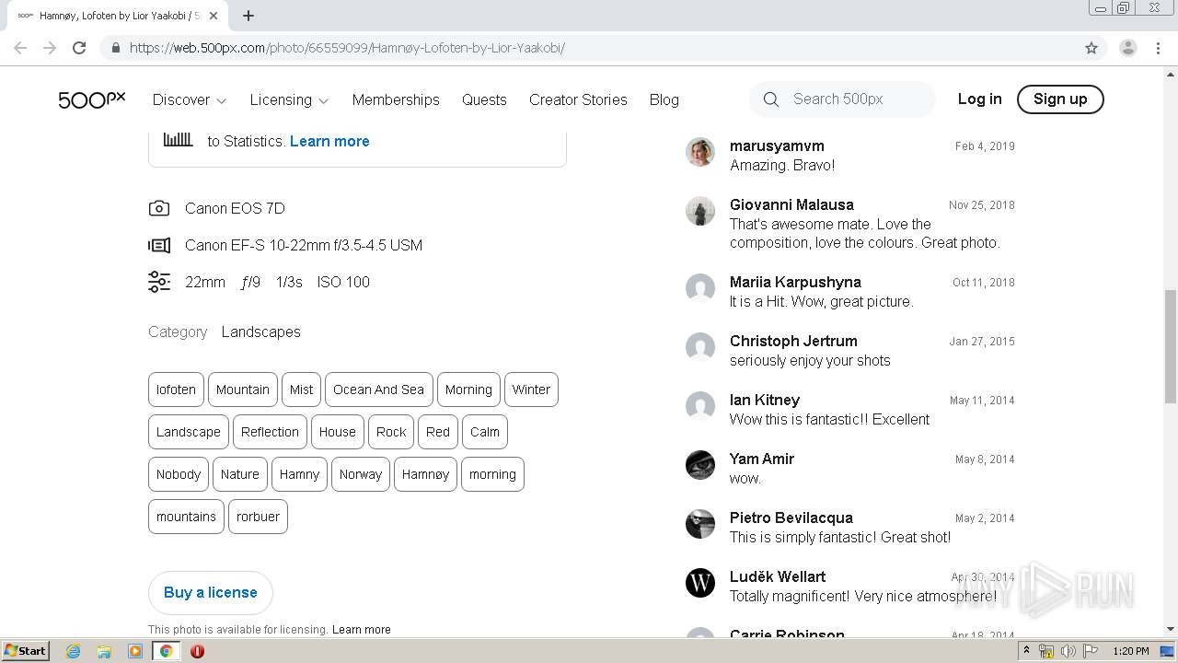Open Christoph Jertrum's profile name
1178x663 pixels.
coord(793,341)
